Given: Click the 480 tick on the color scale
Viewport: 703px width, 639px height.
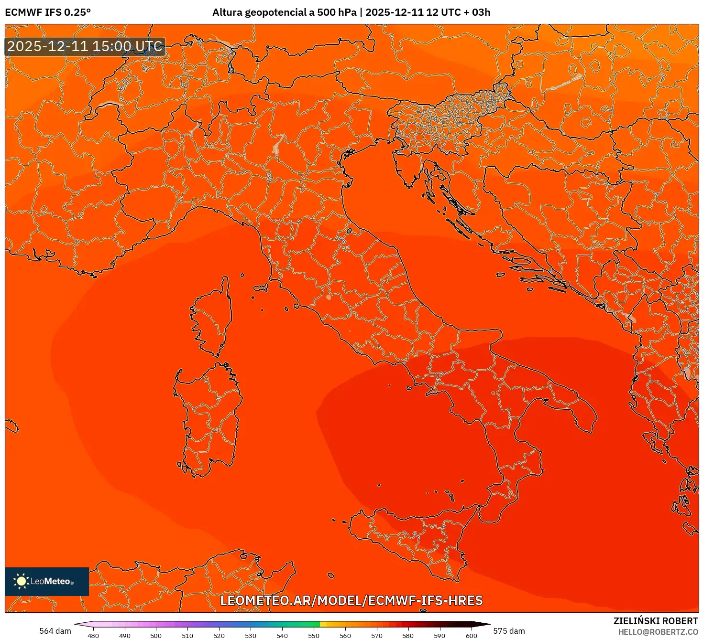Looking at the screenshot, I should pos(94,636).
